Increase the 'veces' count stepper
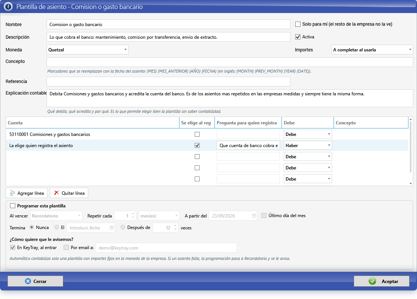This screenshot has height=299, width=417. point(175,226)
